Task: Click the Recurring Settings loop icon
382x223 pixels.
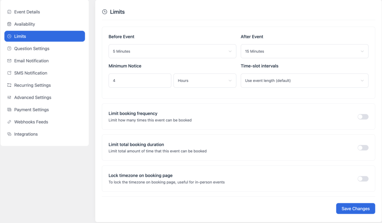Action: tap(9, 85)
